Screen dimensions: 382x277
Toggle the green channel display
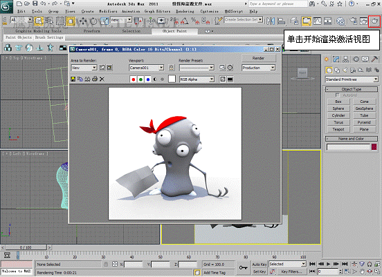point(140,79)
